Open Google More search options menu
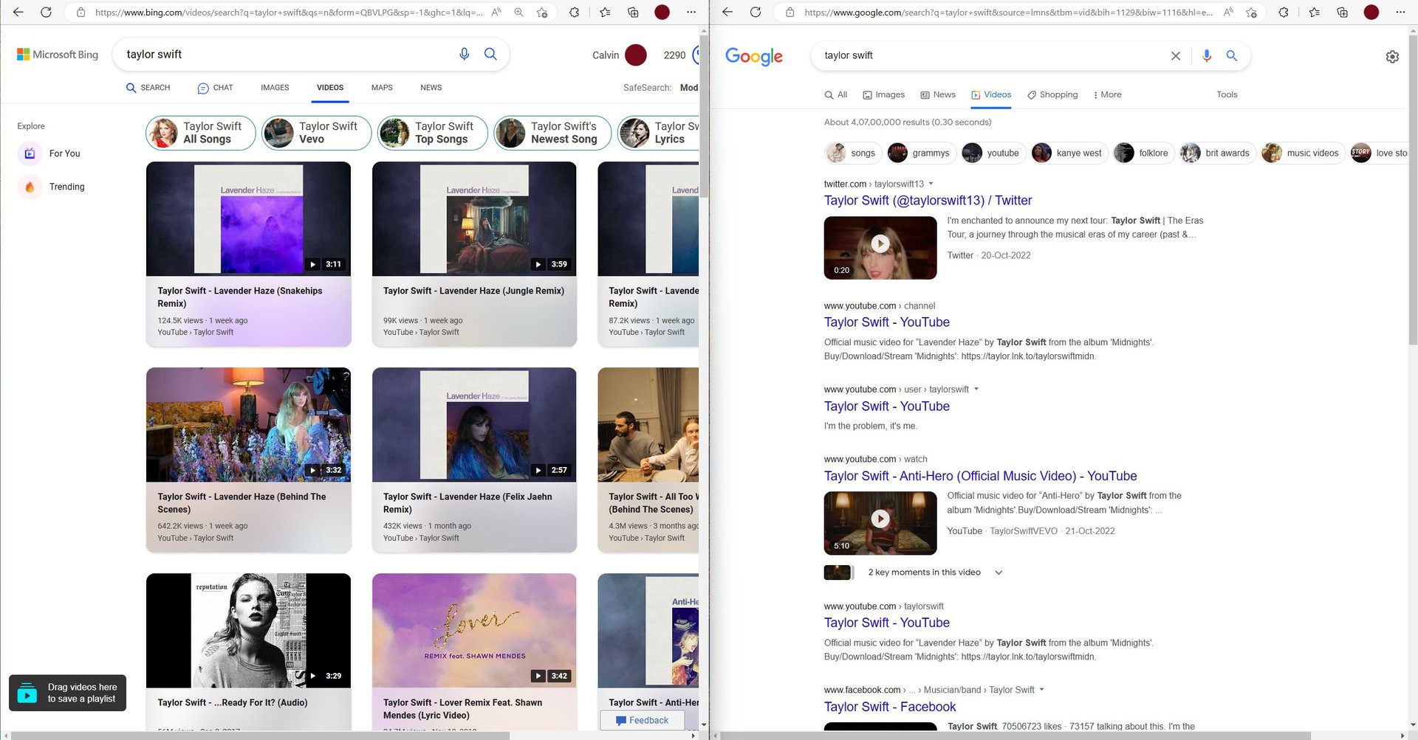This screenshot has width=1418, height=740. pyautogui.click(x=1106, y=94)
